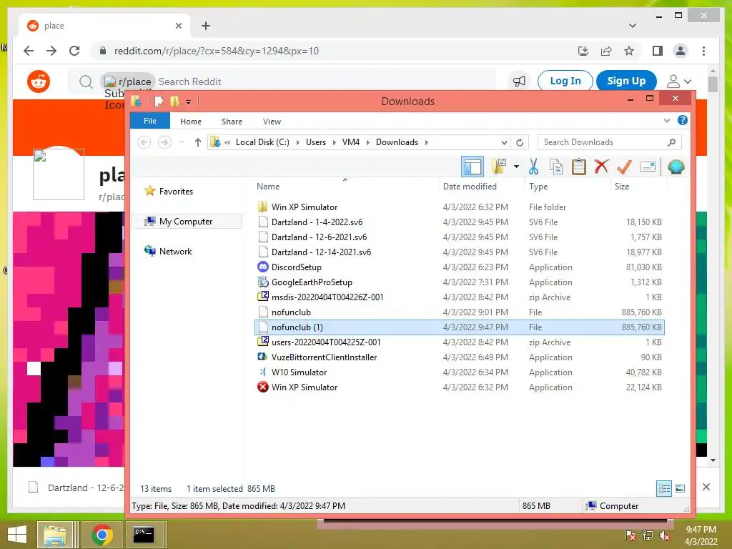Viewport: 732px width, 549px height.
Task: Open the File ribbon tab
Action: (x=150, y=121)
